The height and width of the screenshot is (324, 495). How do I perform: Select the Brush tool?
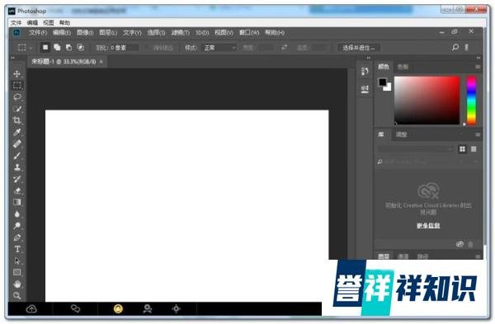point(17,156)
